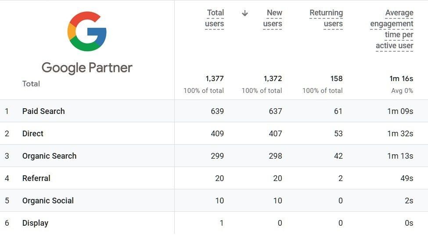The width and height of the screenshot is (428, 252).
Task: Click the Returning users column header
Action: (326, 18)
